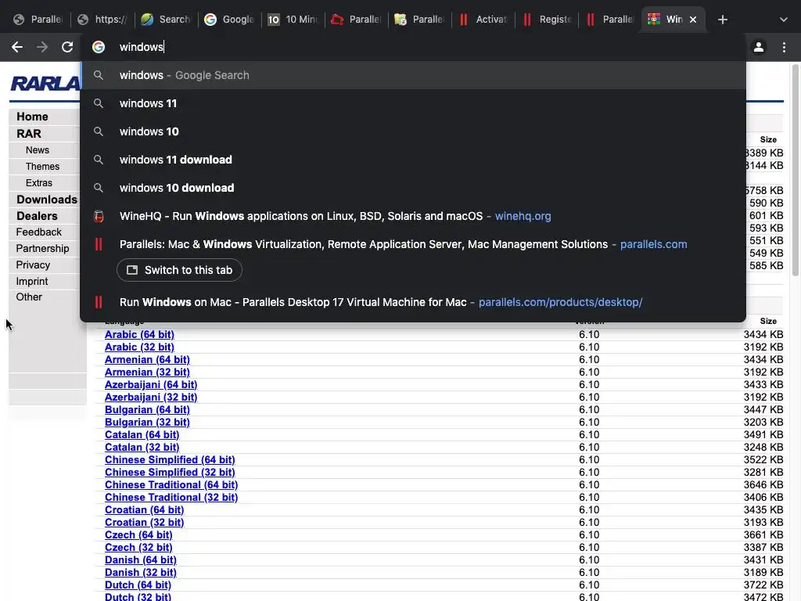The height and width of the screenshot is (601, 801).
Task: Download Czech (32 bit)
Action: point(138,547)
